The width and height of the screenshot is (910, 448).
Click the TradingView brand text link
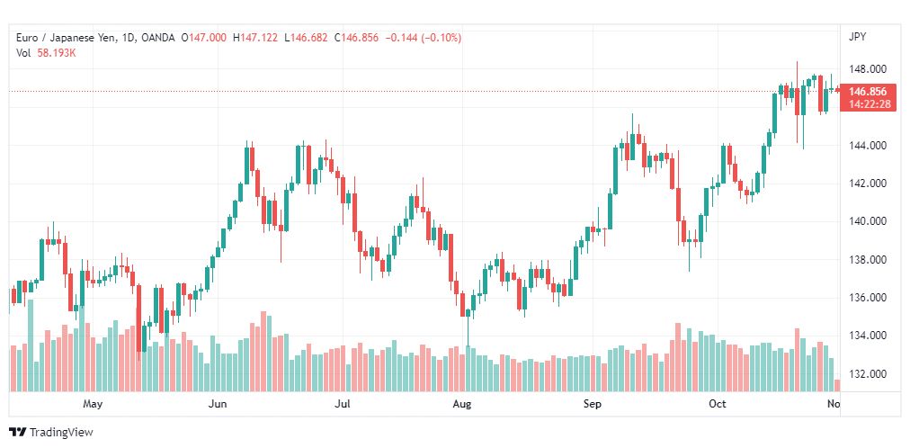pyautogui.click(x=61, y=433)
